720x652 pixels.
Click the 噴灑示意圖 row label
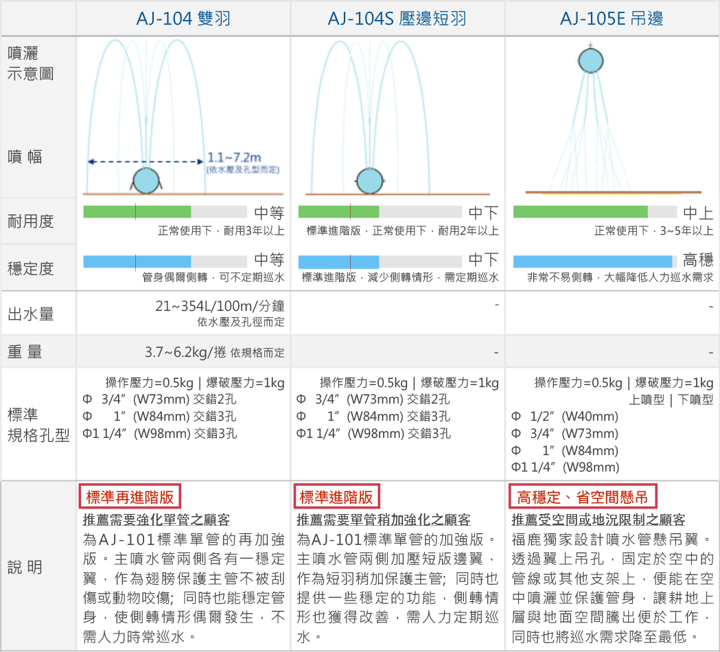pos(30,63)
